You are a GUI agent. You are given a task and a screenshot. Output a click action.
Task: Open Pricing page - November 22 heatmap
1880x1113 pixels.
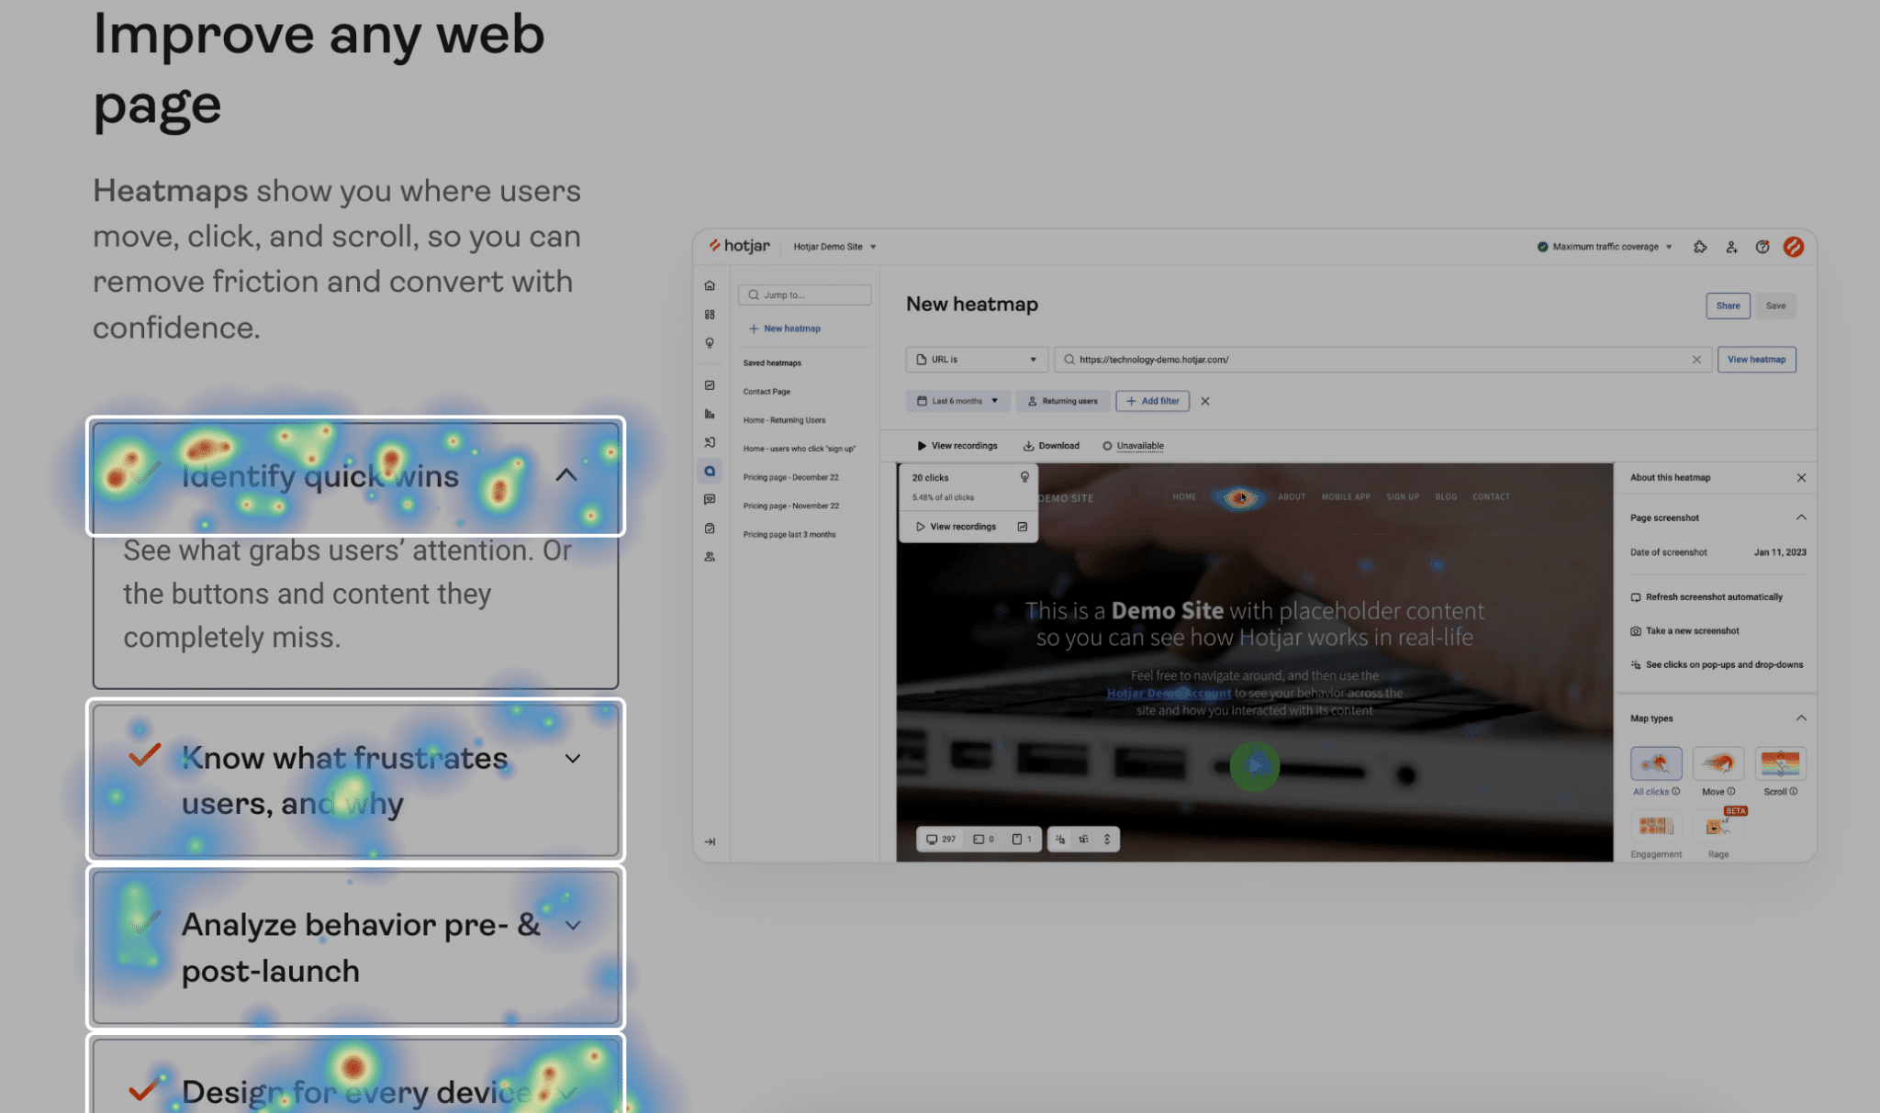[790, 506]
